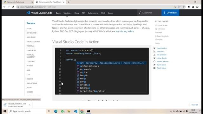Image resolution: width=203 pixels, height=114 pixels.
Task: Click the Twitter icon beside Follow @code
Action: pyautogui.click(x=154, y=58)
